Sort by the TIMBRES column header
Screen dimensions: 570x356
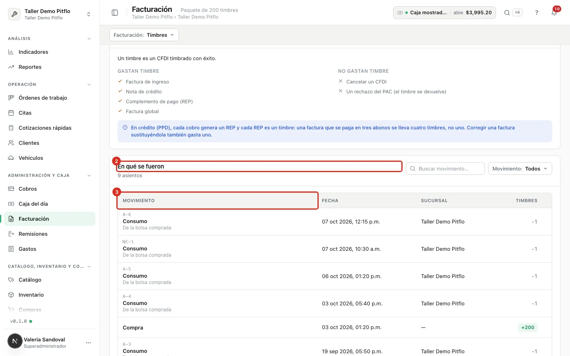tap(526, 201)
